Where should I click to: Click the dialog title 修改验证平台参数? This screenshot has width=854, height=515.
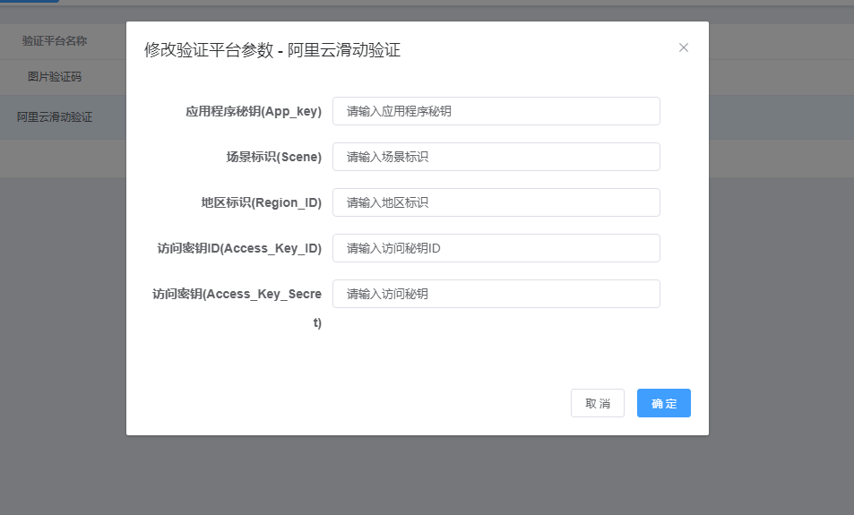pyautogui.click(x=209, y=50)
